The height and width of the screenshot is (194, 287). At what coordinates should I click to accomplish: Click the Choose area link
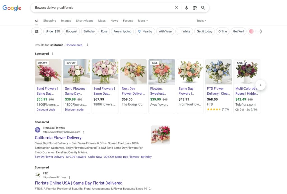[74, 45]
